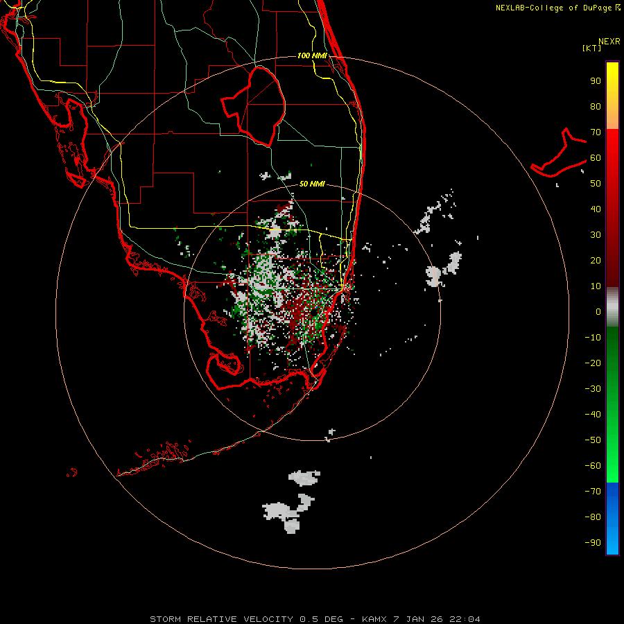The width and height of the screenshot is (624, 624).
Task: Click the NEXR product label
Action: click(609, 42)
